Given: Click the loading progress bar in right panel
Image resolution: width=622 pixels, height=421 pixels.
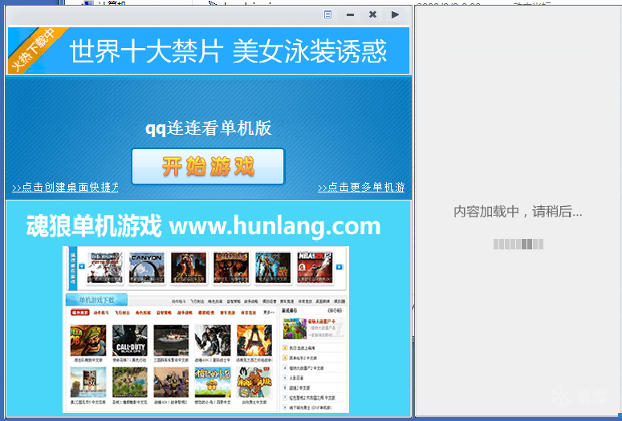Looking at the screenshot, I should [518, 245].
